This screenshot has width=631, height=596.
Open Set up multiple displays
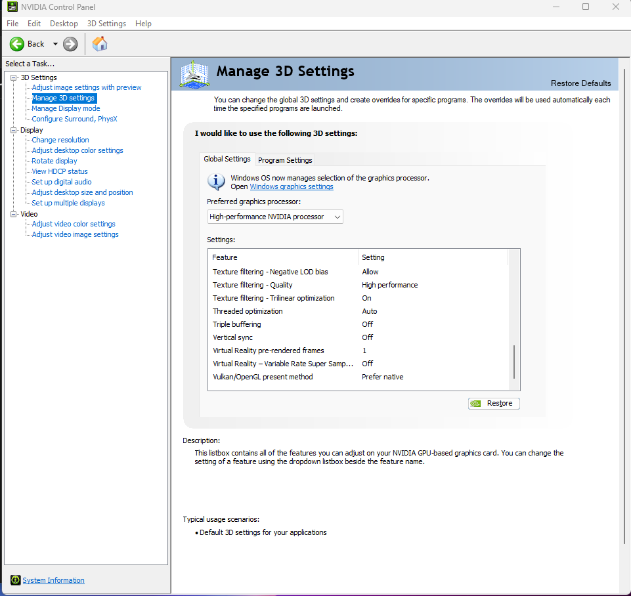point(68,203)
